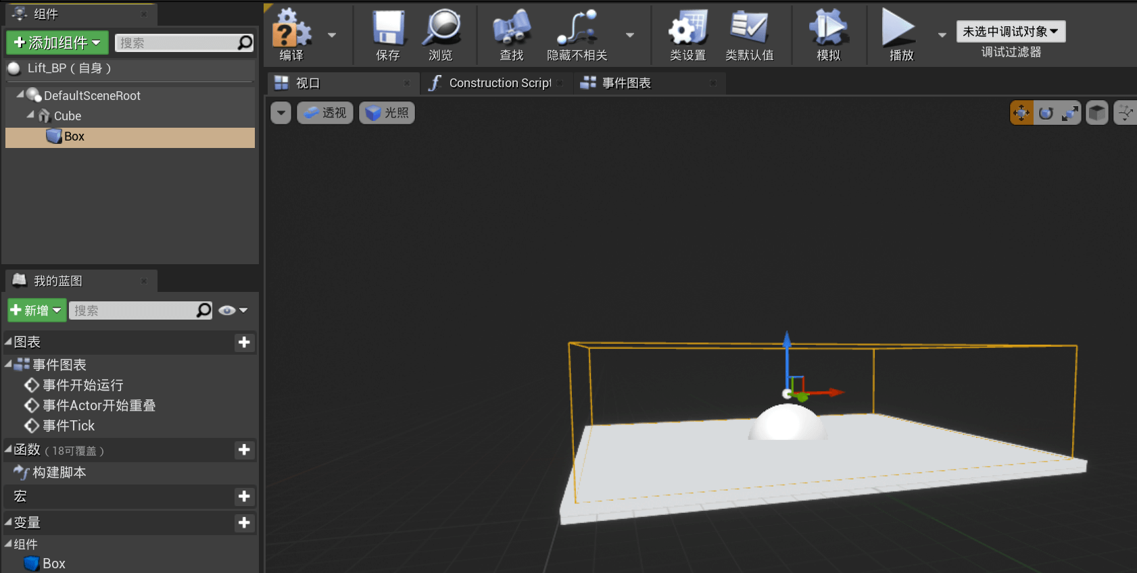
Task: Select the Cube component
Action: point(67,116)
